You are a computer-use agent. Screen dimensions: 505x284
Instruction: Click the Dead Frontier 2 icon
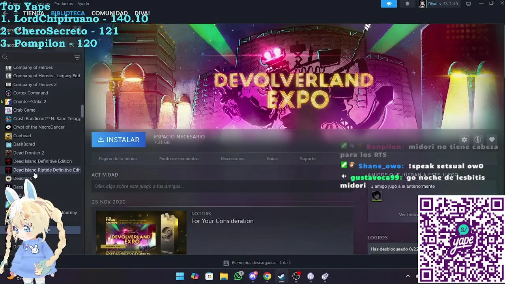[x=8, y=153]
